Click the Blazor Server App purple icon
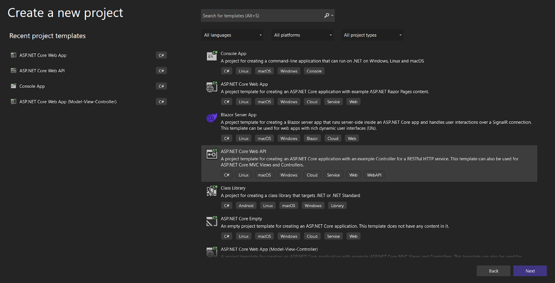 click(212, 117)
